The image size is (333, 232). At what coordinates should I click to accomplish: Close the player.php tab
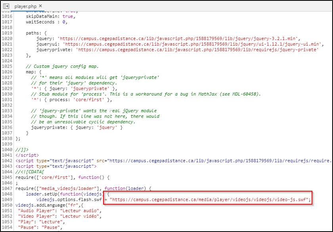coord(40,6)
